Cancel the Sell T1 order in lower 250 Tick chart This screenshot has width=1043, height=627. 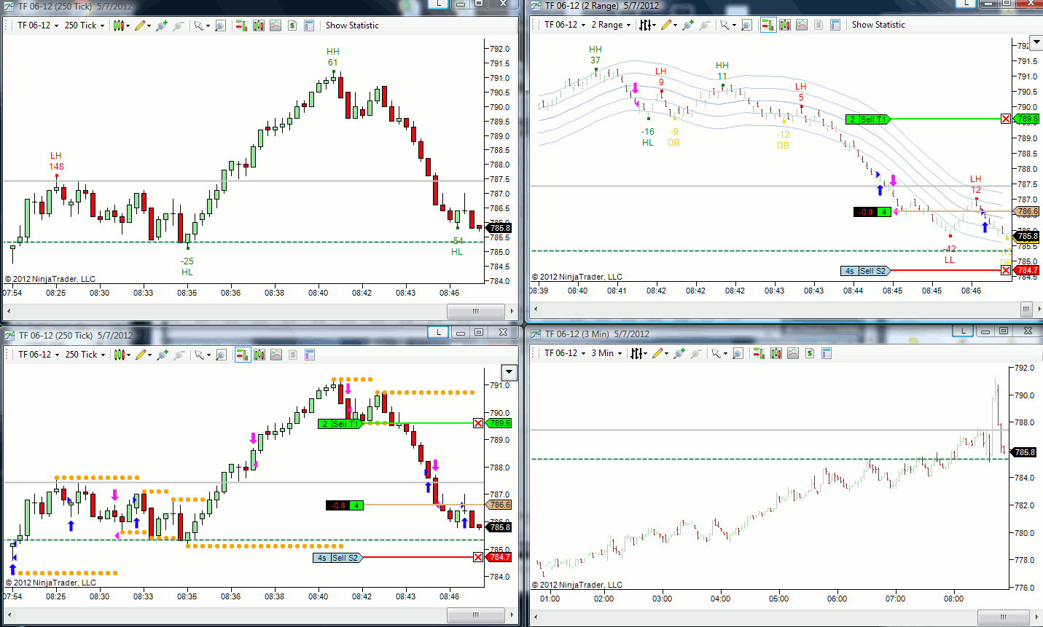478,423
